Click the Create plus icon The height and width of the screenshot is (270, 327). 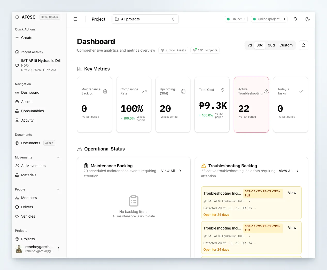pos(17,38)
